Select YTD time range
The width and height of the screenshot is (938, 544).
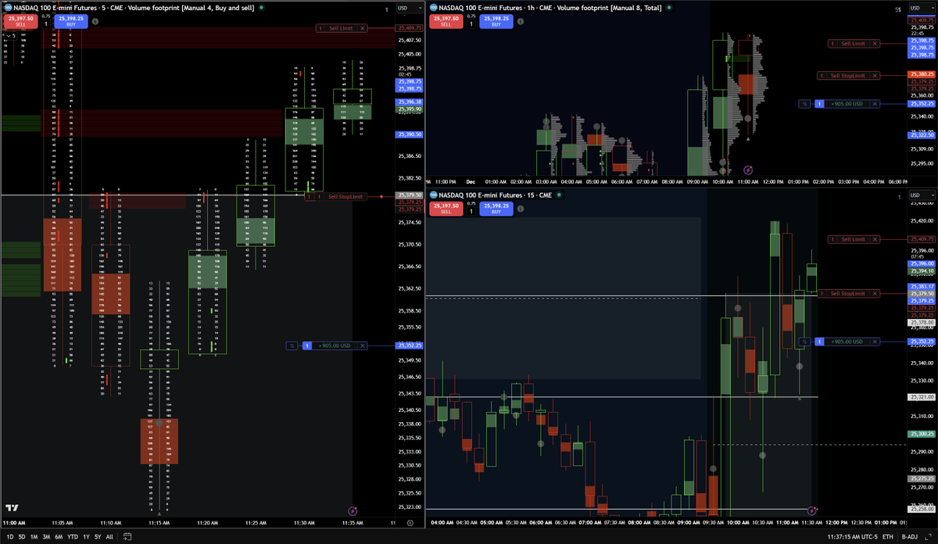coord(73,537)
